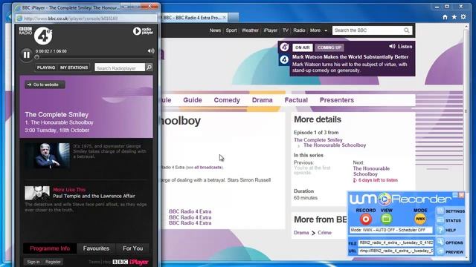This screenshot has width=476, height=267.
Task: Switch to the For You tab
Action: 132,248
